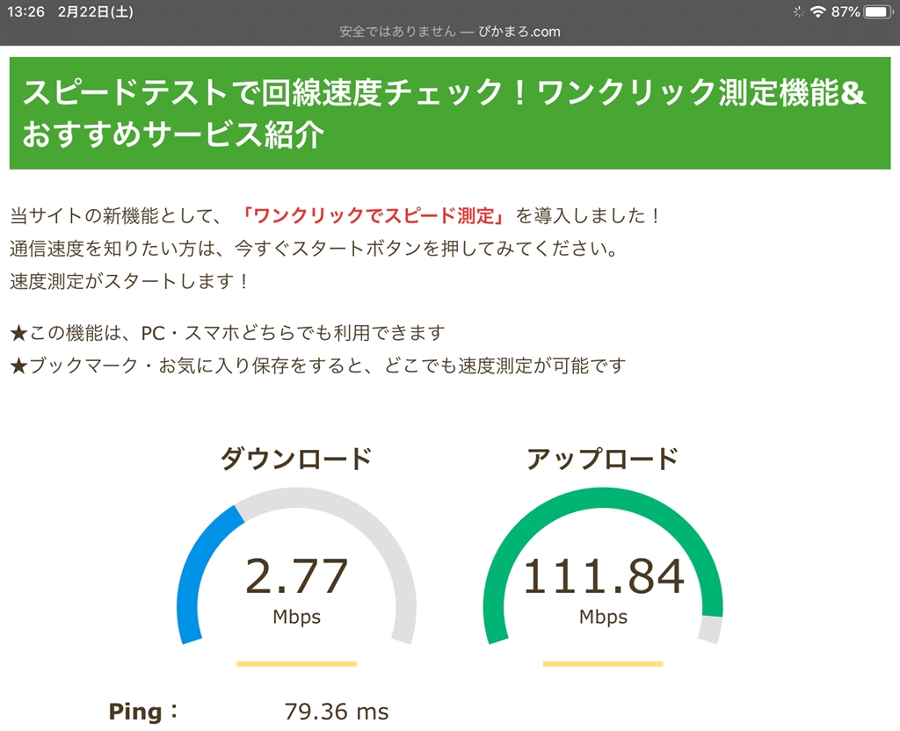Click the yellow bar under download gauge
This screenshot has width=900, height=731.
tap(296, 663)
